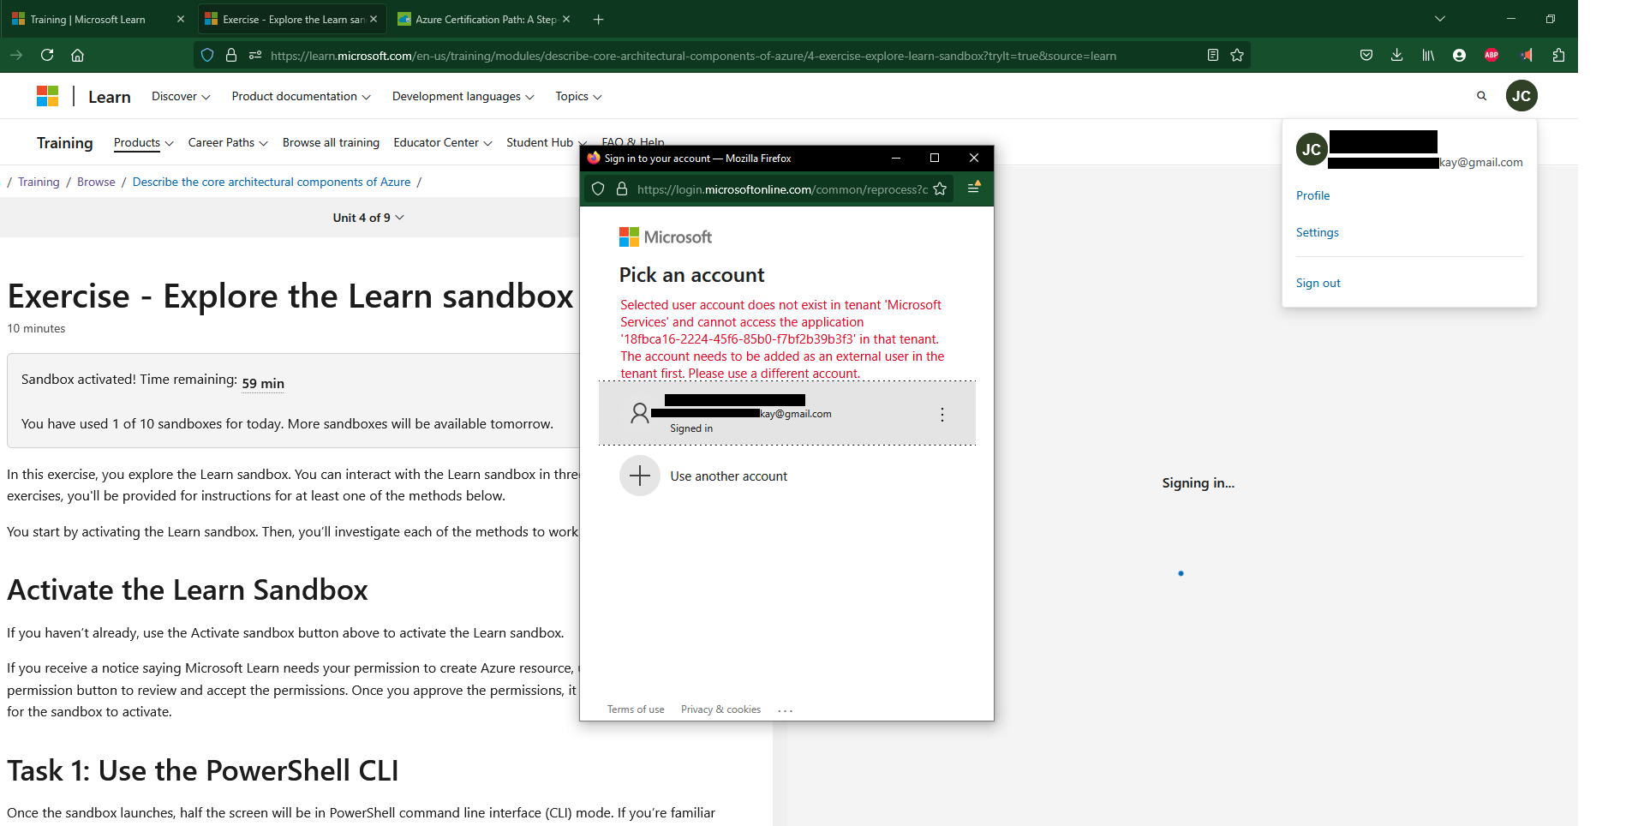Click the Training heading link
Viewport: 1632px width, 826px height.
[x=65, y=142]
